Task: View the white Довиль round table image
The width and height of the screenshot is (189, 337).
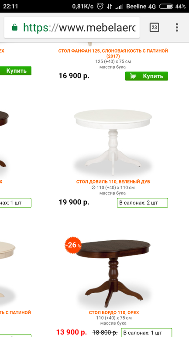Action: 113,142
